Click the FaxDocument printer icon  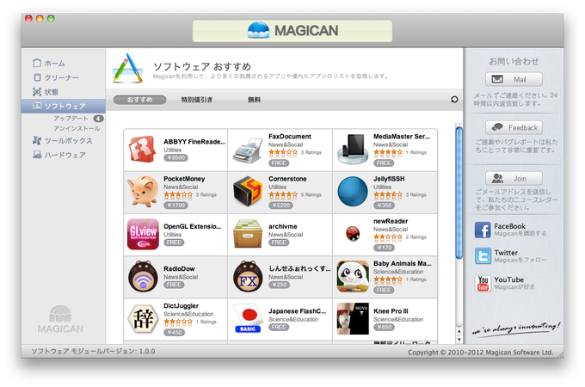click(x=247, y=150)
